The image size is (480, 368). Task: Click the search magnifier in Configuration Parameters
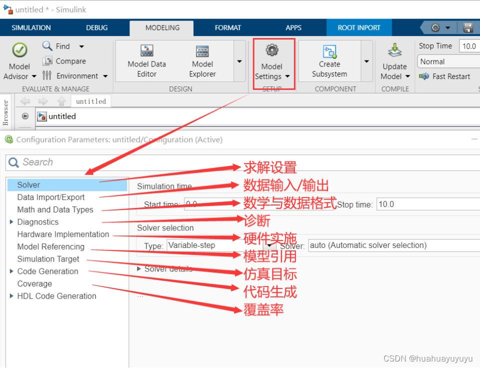14,162
